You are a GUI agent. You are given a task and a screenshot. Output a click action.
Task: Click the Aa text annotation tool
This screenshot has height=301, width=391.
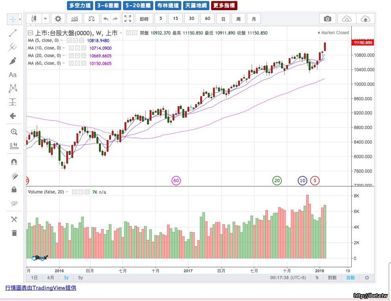pos(13,74)
